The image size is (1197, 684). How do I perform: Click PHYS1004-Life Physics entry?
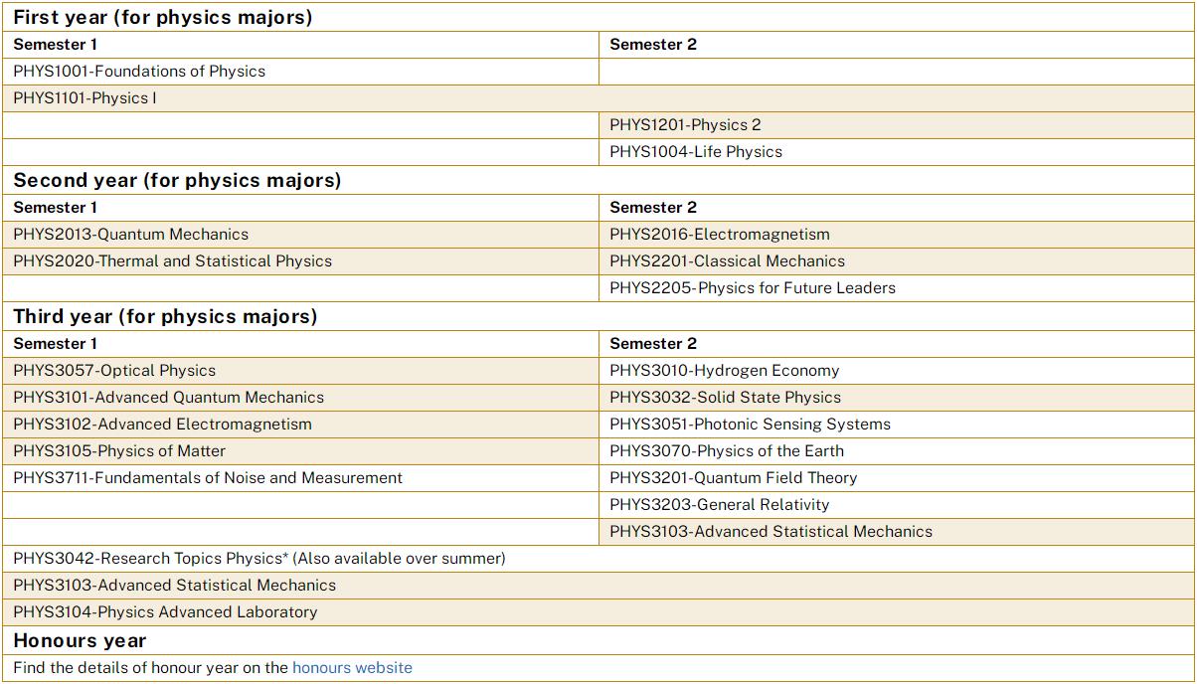(x=696, y=152)
